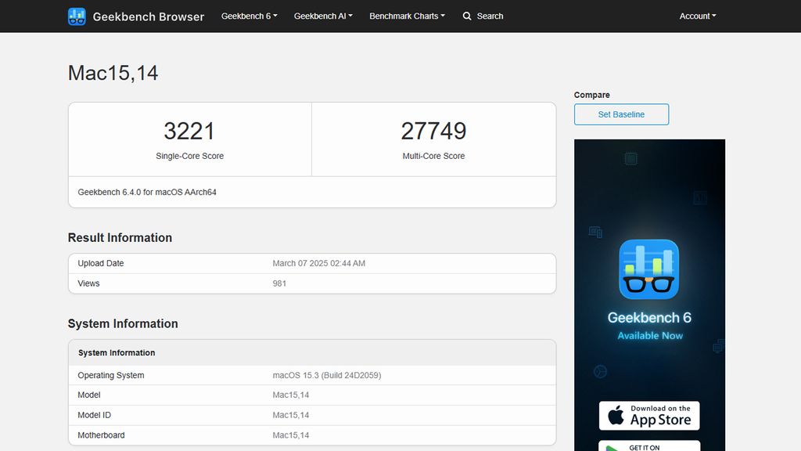Open the Geekbench 6 dropdown menu
Image resolution: width=801 pixels, height=451 pixels.
pos(249,16)
